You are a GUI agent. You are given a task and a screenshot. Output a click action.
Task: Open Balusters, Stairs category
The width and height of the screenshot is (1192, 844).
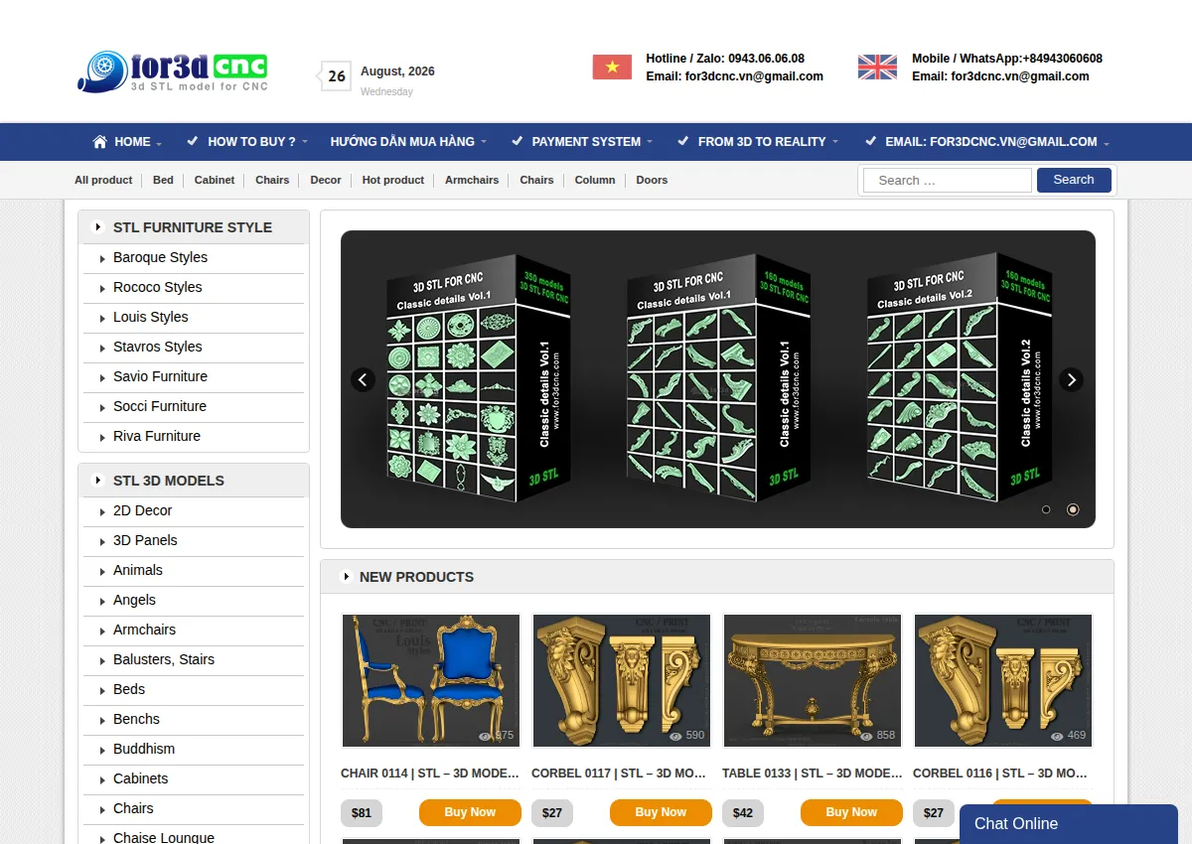164,659
